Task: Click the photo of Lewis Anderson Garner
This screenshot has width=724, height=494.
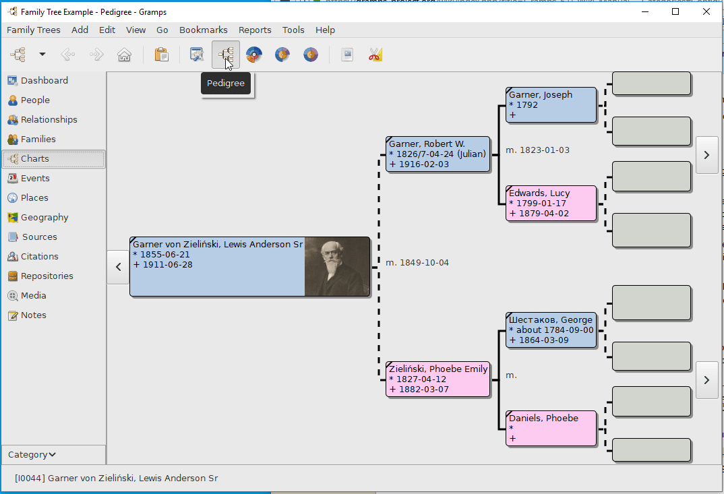Action: click(337, 266)
